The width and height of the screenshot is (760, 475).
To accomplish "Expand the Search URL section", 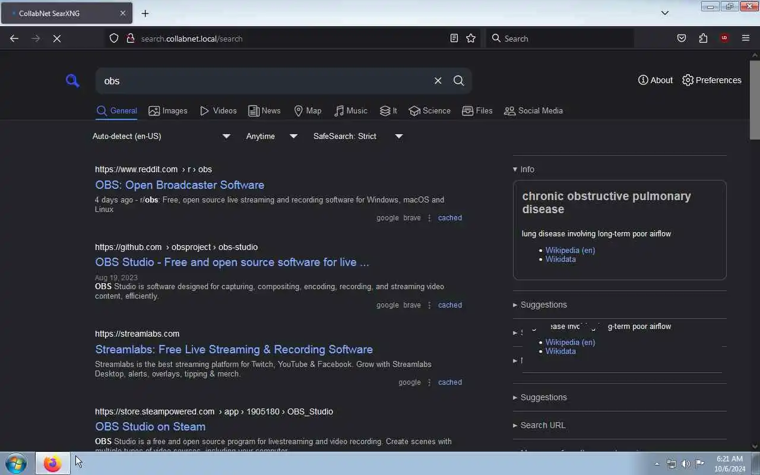I will pyautogui.click(x=539, y=425).
